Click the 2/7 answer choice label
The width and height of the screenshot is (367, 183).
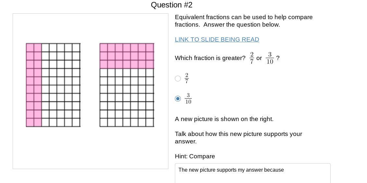pyautogui.click(x=187, y=78)
